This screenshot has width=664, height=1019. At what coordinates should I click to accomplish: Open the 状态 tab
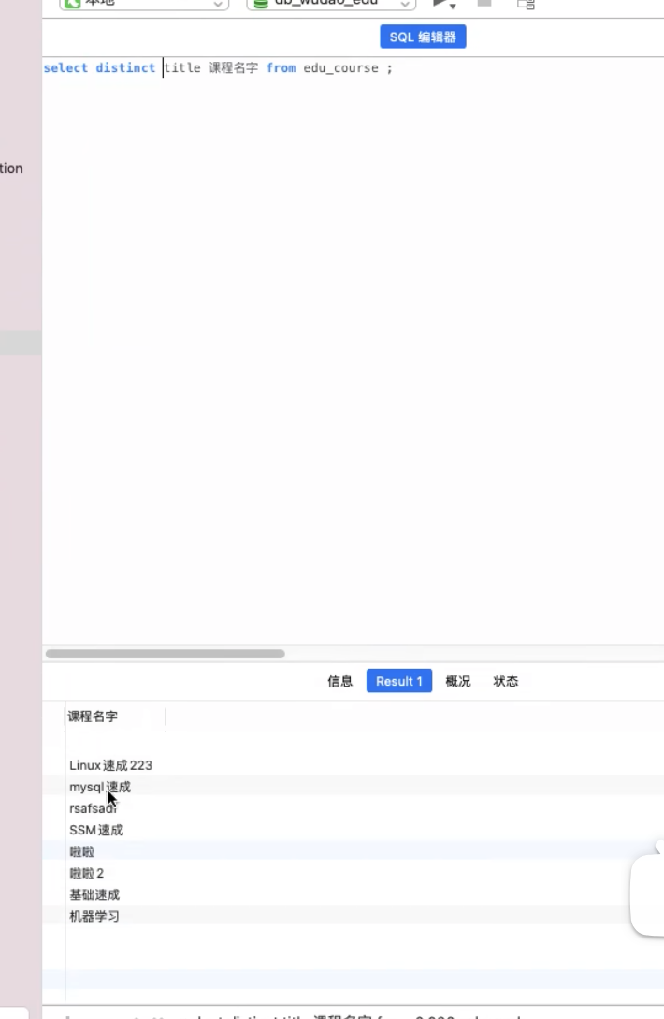point(506,682)
